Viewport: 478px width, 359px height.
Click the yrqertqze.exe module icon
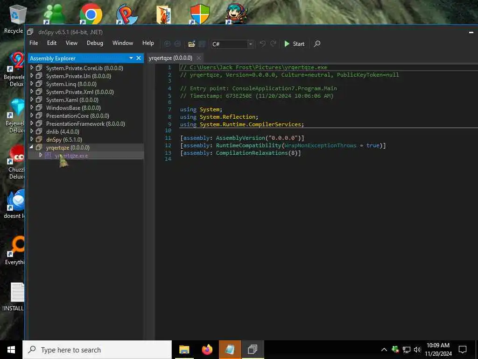point(48,155)
